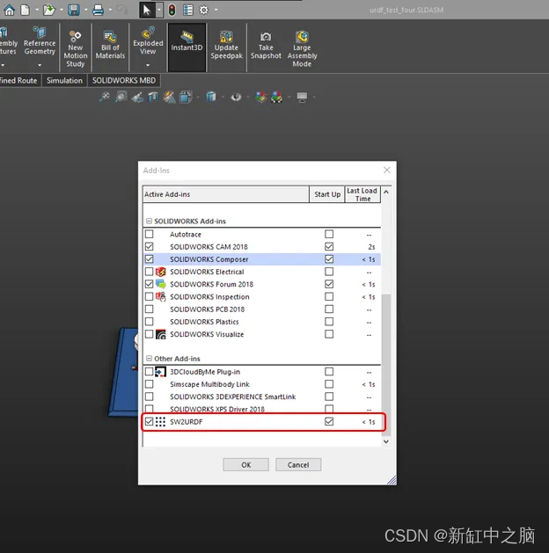
Task: Click the Take Snapshot tool
Action: (x=266, y=45)
